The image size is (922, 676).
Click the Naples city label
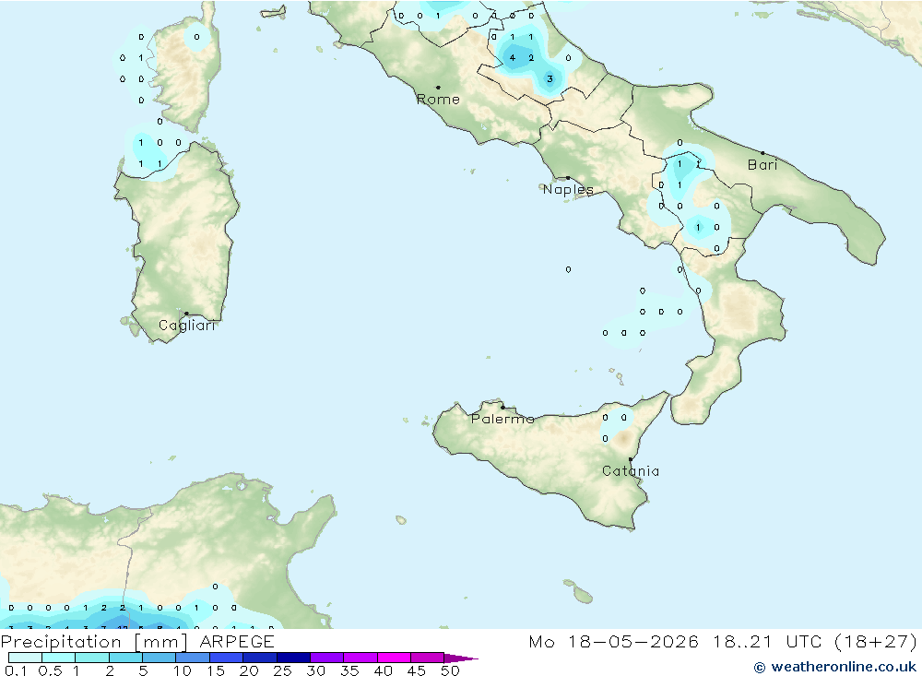568,189
